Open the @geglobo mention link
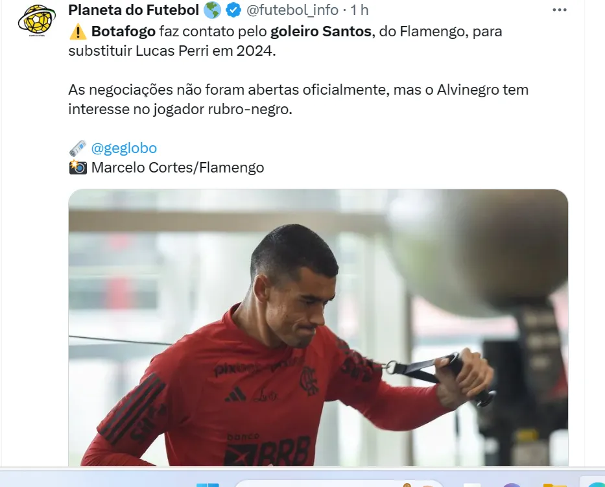Viewport: 605px width, 487px height. (x=124, y=148)
